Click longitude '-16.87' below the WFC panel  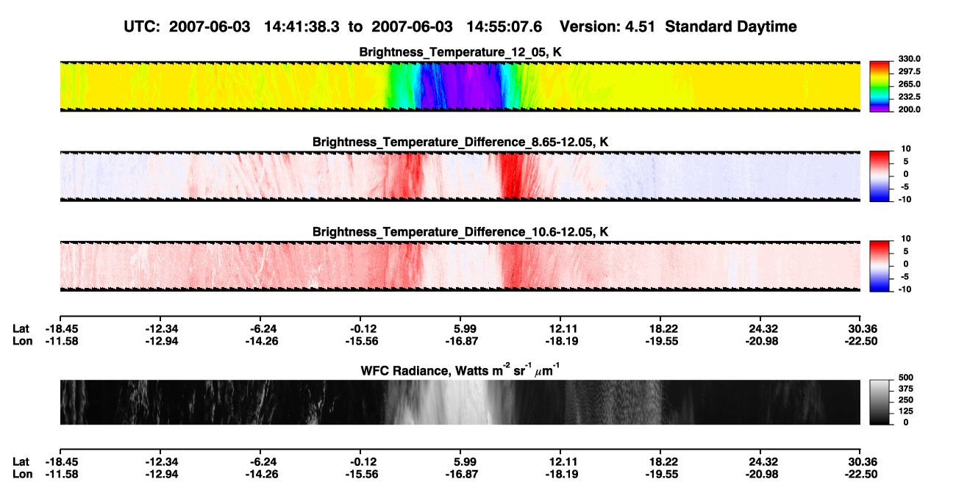[x=462, y=474]
